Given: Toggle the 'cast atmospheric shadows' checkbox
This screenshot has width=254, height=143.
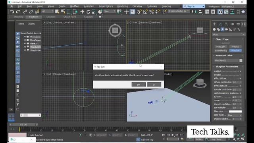Looking at the screenshot, I should (241, 93).
